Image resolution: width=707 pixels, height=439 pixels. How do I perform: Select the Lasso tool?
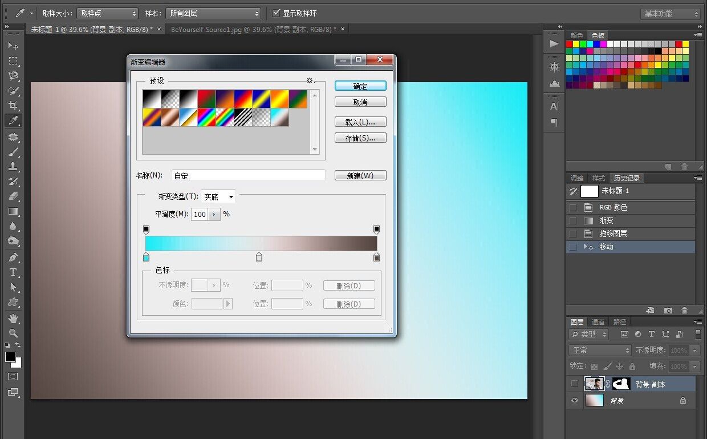(13, 75)
